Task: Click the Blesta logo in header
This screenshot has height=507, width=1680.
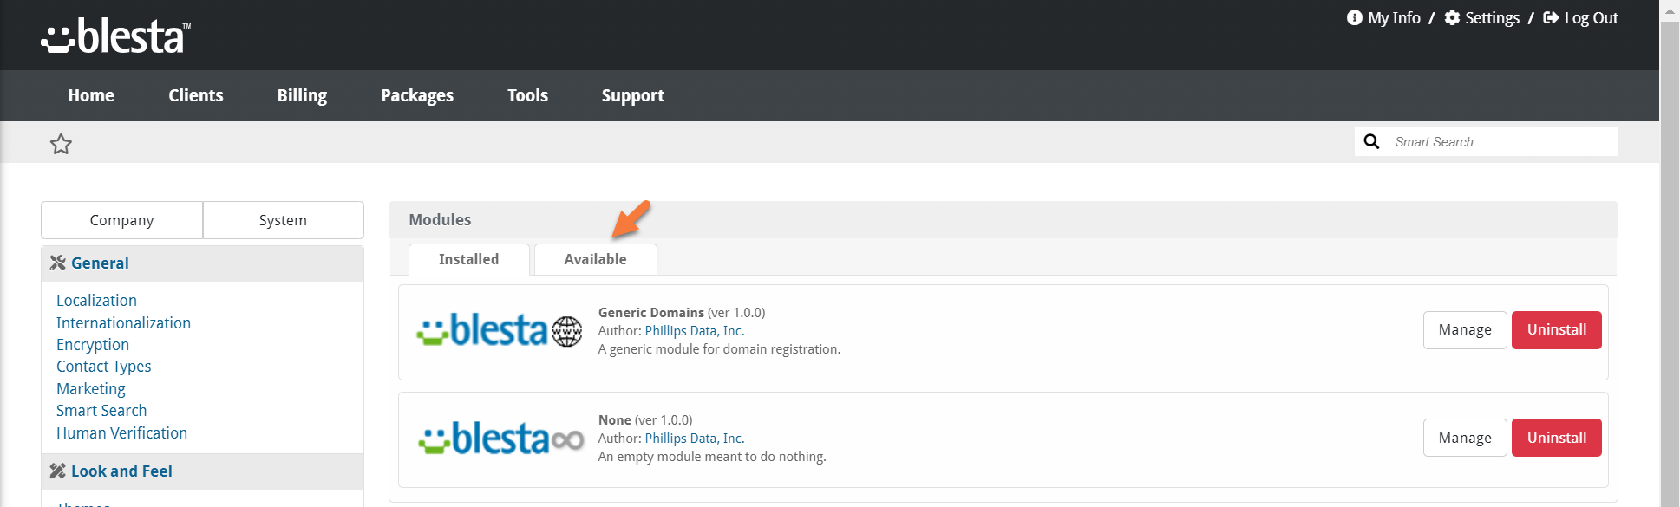Action: point(115,36)
